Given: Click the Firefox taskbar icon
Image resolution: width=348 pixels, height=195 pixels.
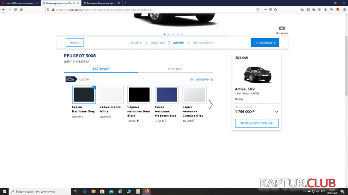Looking at the screenshot, I should click(147, 191).
